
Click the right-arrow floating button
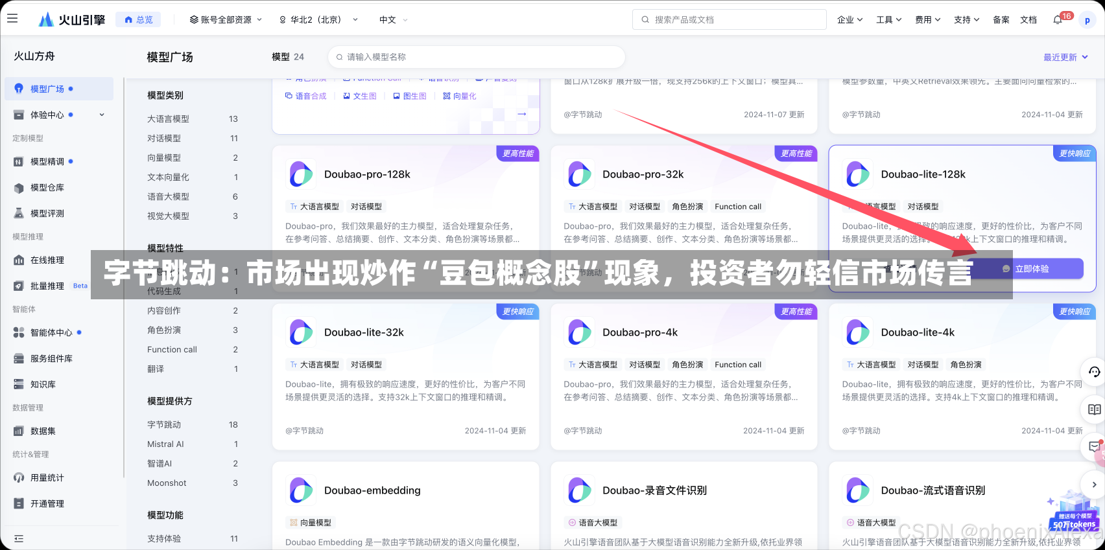1094,485
